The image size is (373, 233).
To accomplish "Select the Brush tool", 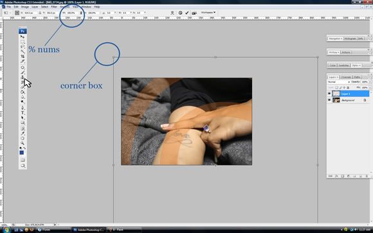I will [x=23, y=73].
